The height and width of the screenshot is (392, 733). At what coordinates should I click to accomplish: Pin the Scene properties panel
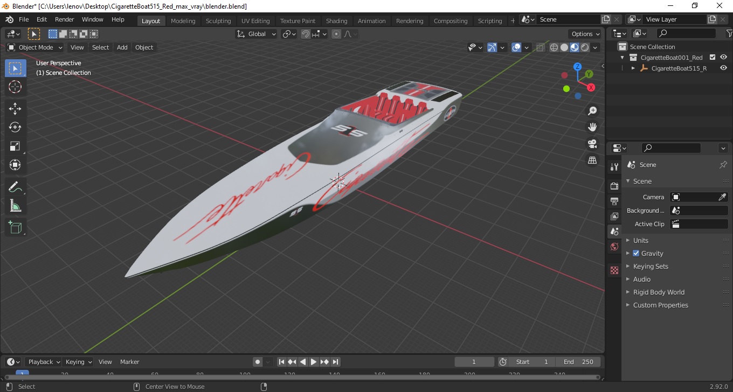[x=723, y=165]
